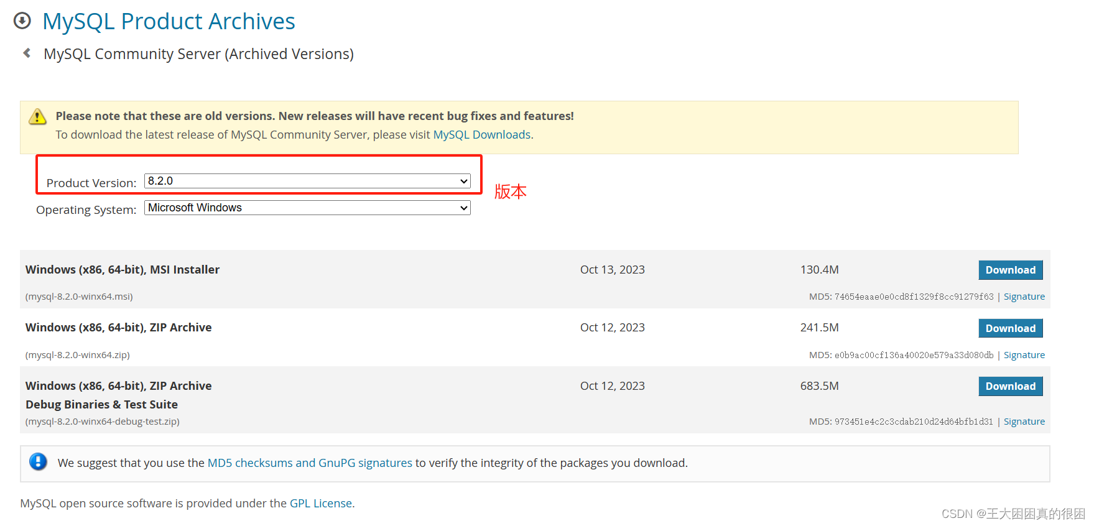Click the blue info exclamation icon
The image size is (1094, 526).
[38, 461]
